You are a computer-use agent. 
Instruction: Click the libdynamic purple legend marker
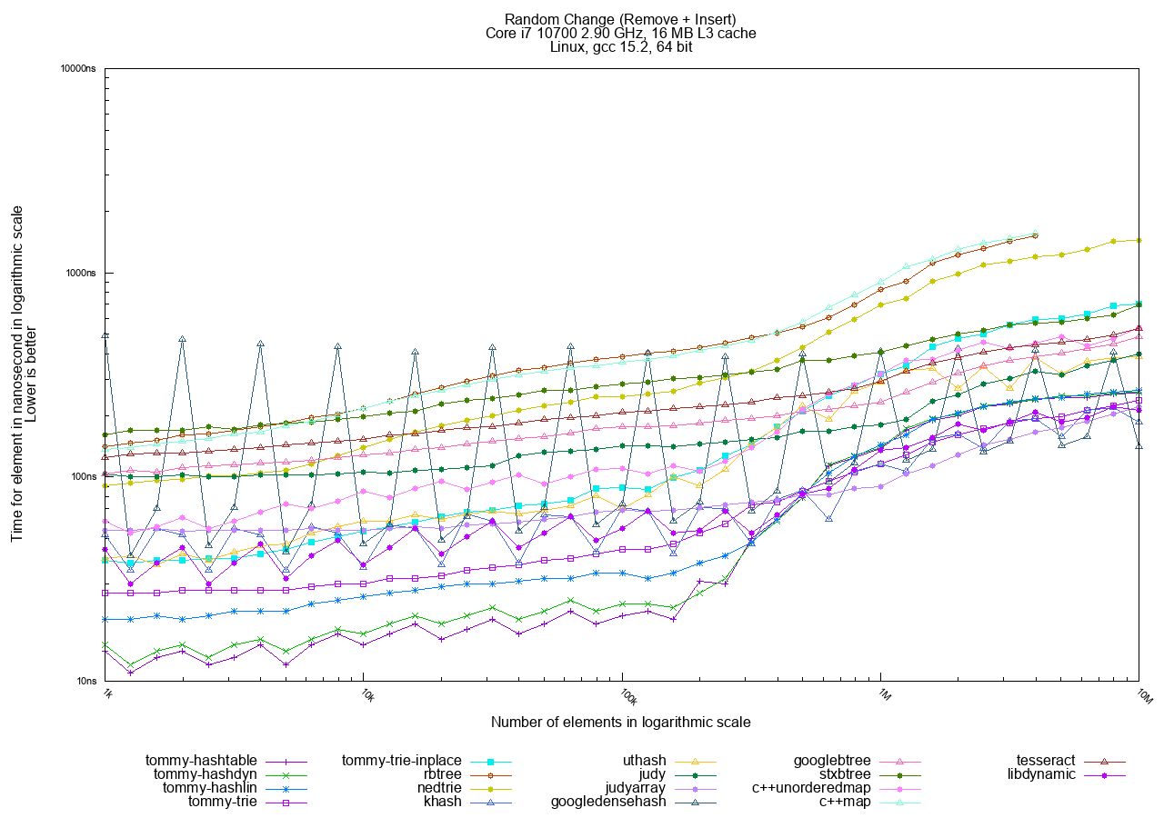[x=1104, y=774]
